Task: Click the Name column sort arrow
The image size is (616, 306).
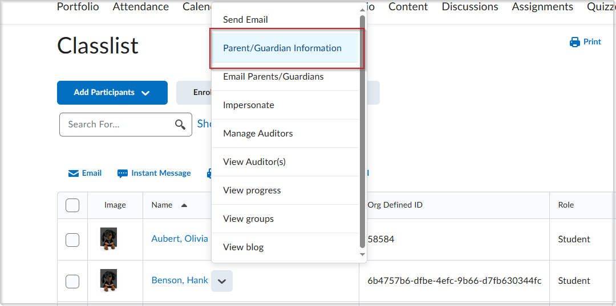Action: [184, 205]
